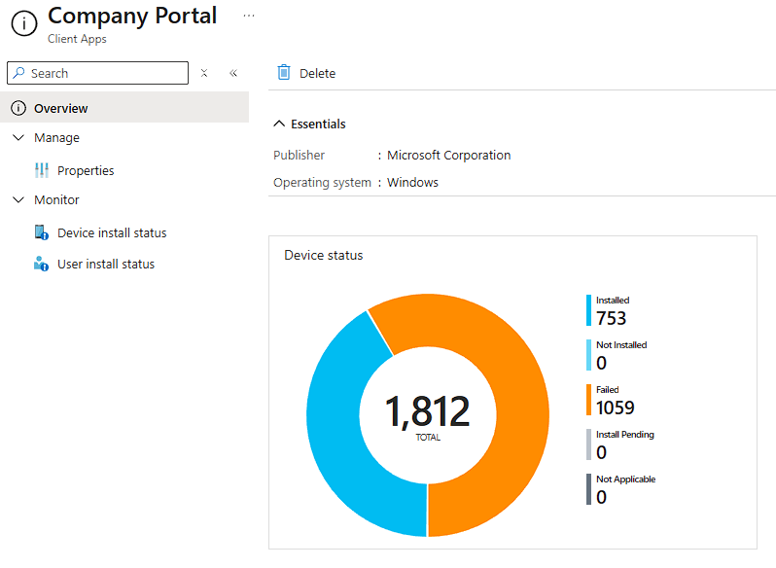Clear the search with the X icon
This screenshot has height=568, width=776.
click(204, 73)
